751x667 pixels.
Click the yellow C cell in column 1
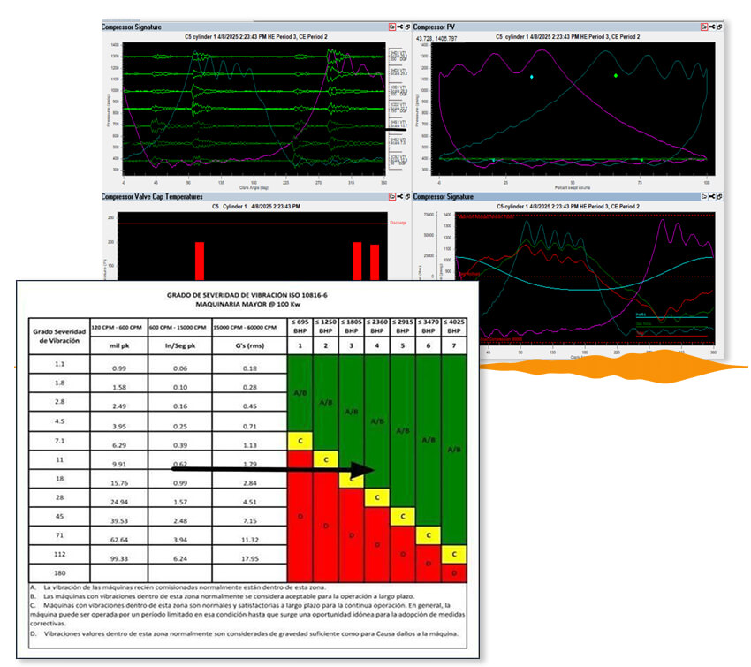coord(300,441)
